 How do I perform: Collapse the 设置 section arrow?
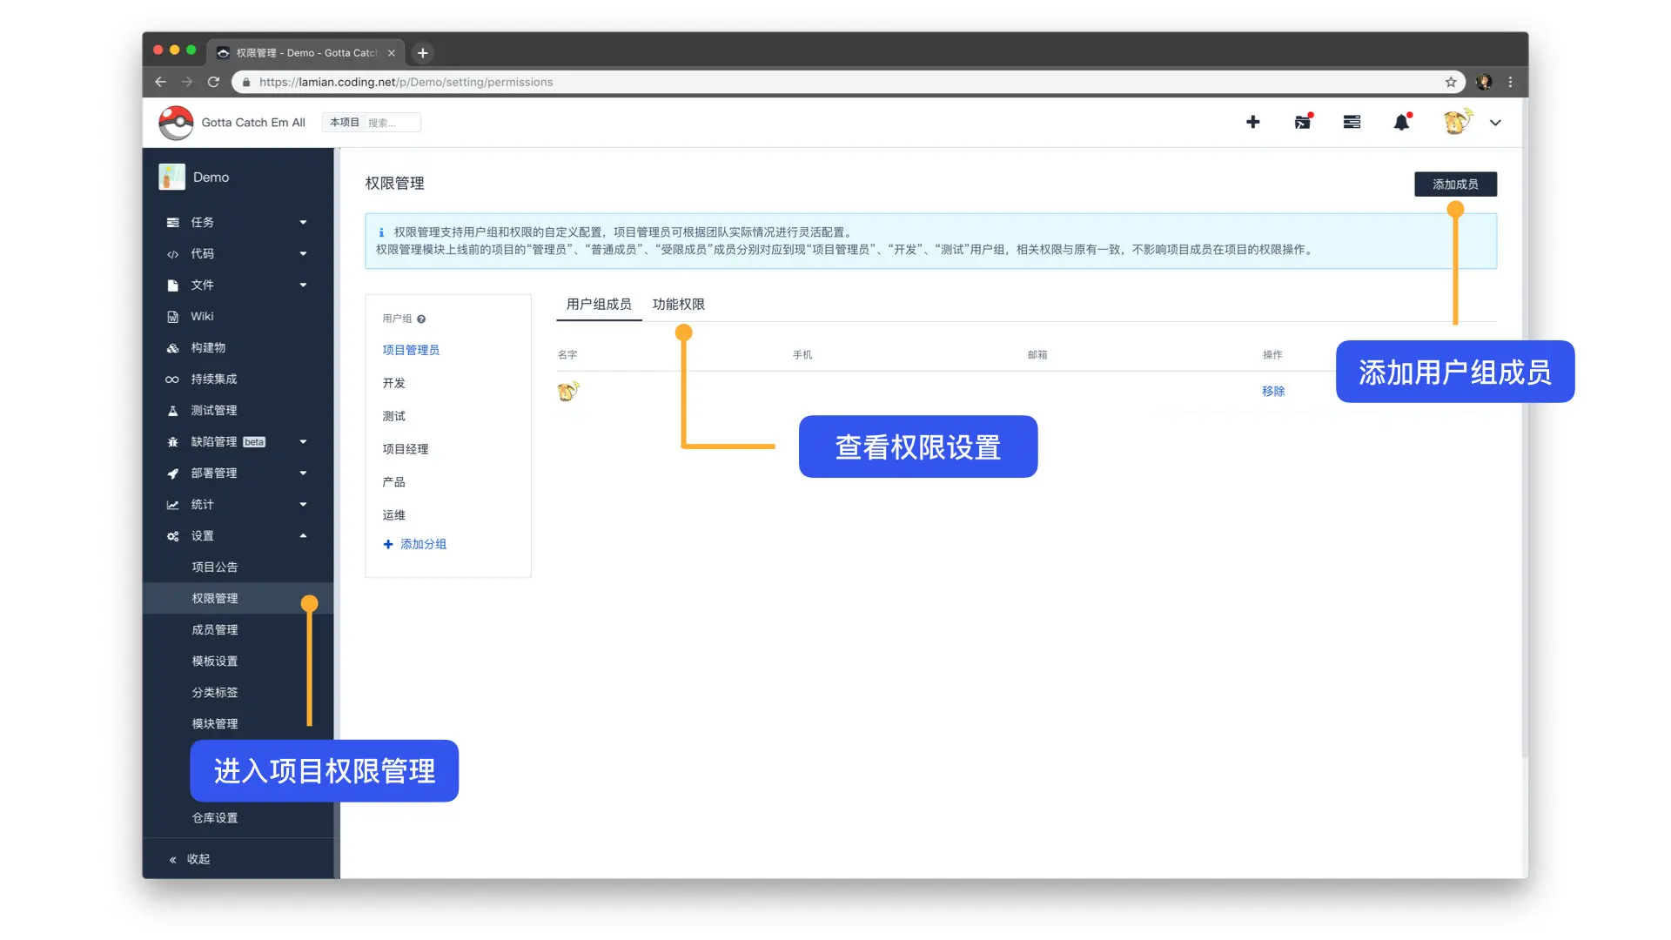[303, 536]
